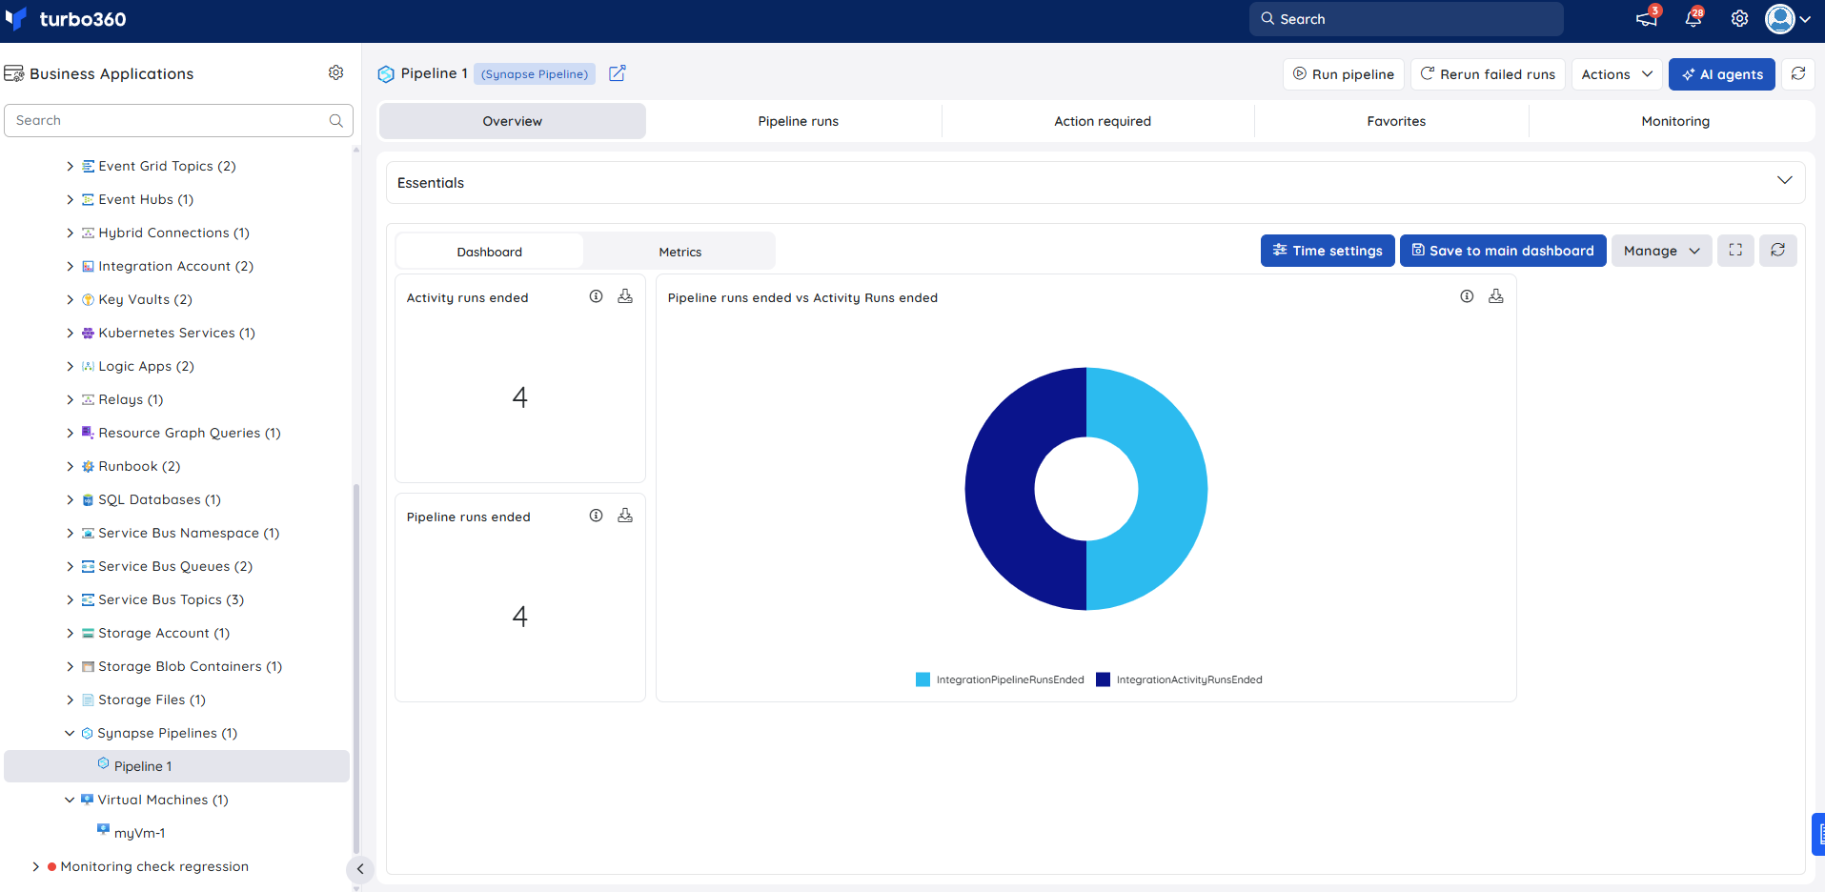This screenshot has height=892, width=1825.
Task: Open Kubernetes Services (1) row
Action: (176, 333)
